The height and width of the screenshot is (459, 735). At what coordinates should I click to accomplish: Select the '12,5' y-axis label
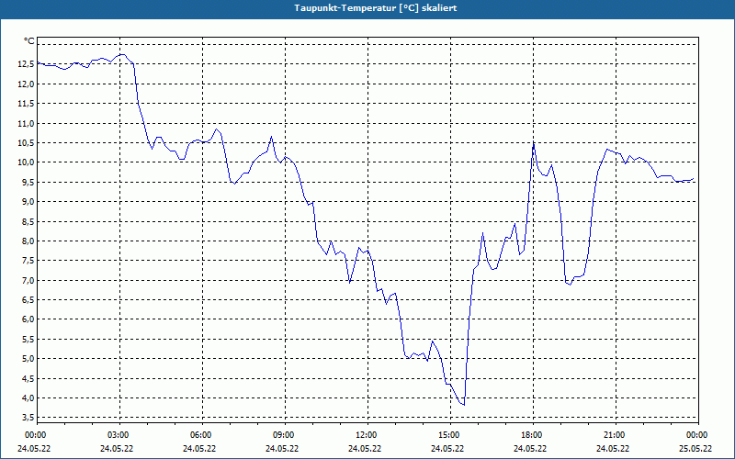tap(26, 64)
